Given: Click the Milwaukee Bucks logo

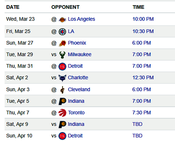Looking at the screenshot, I should tap(62, 55).
